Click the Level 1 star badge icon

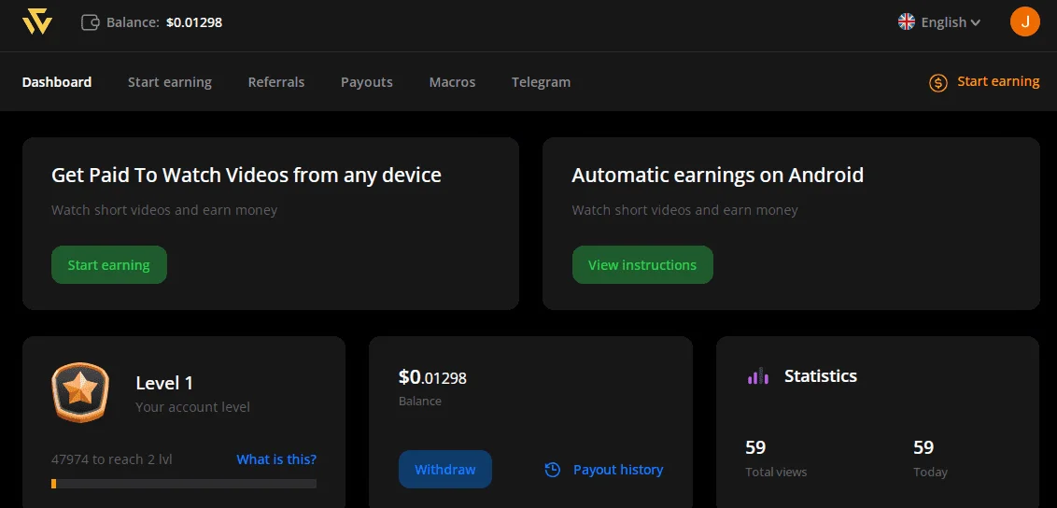pyautogui.click(x=79, y=392)
